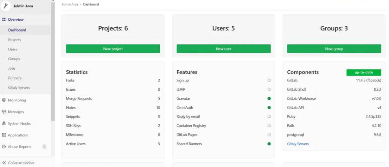The height and width of the screenshot is (167, 389).
Task: Click the Components section heading
Action: point(303,72)
